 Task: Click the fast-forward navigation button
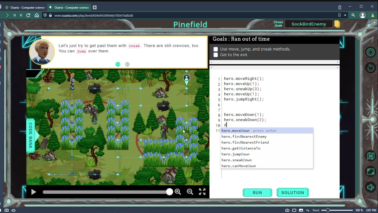pos(21,15)
